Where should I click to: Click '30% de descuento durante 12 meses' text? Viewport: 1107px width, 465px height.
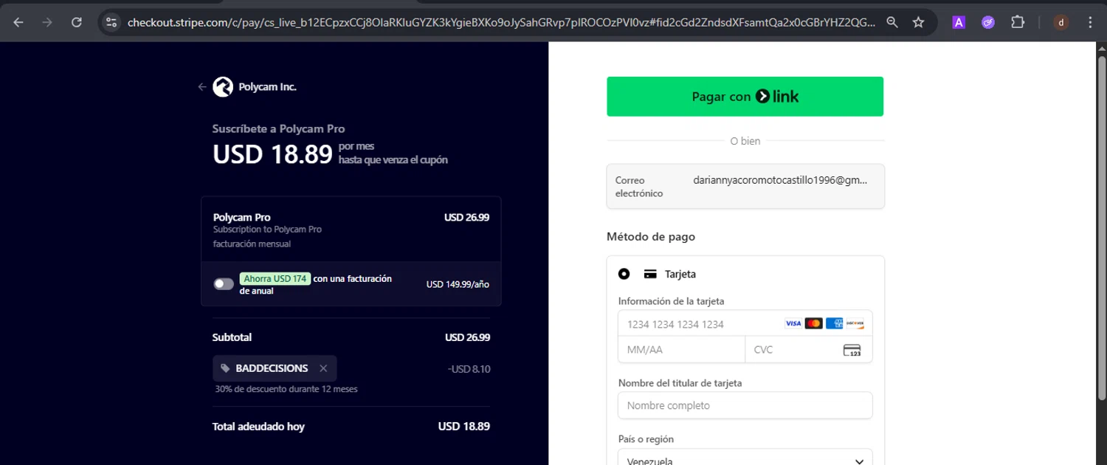[x=286, y=389]
